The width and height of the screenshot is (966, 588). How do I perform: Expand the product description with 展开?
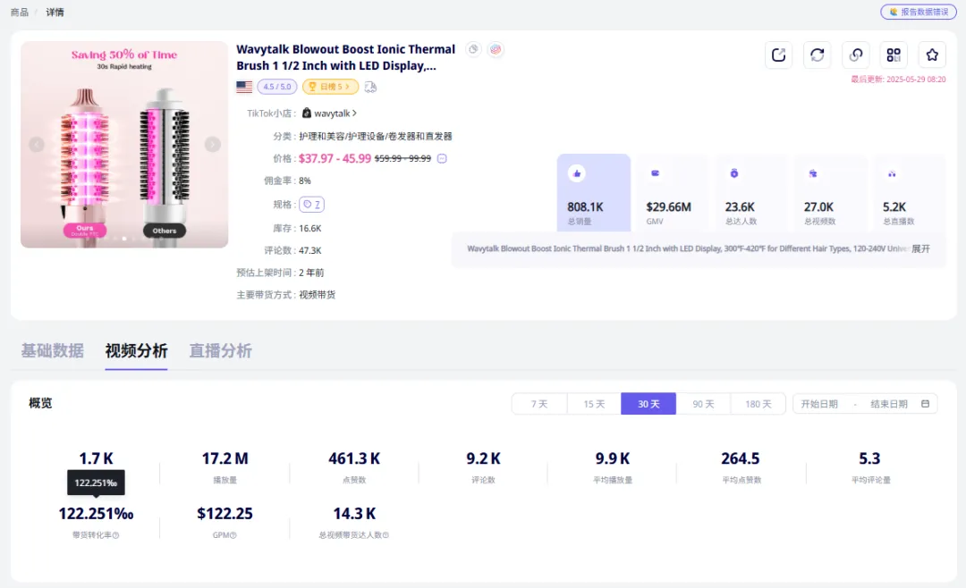pos(920,248)
